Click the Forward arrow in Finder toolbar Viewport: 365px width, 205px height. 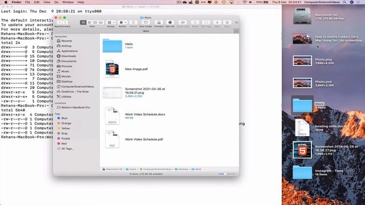[65, 23]
